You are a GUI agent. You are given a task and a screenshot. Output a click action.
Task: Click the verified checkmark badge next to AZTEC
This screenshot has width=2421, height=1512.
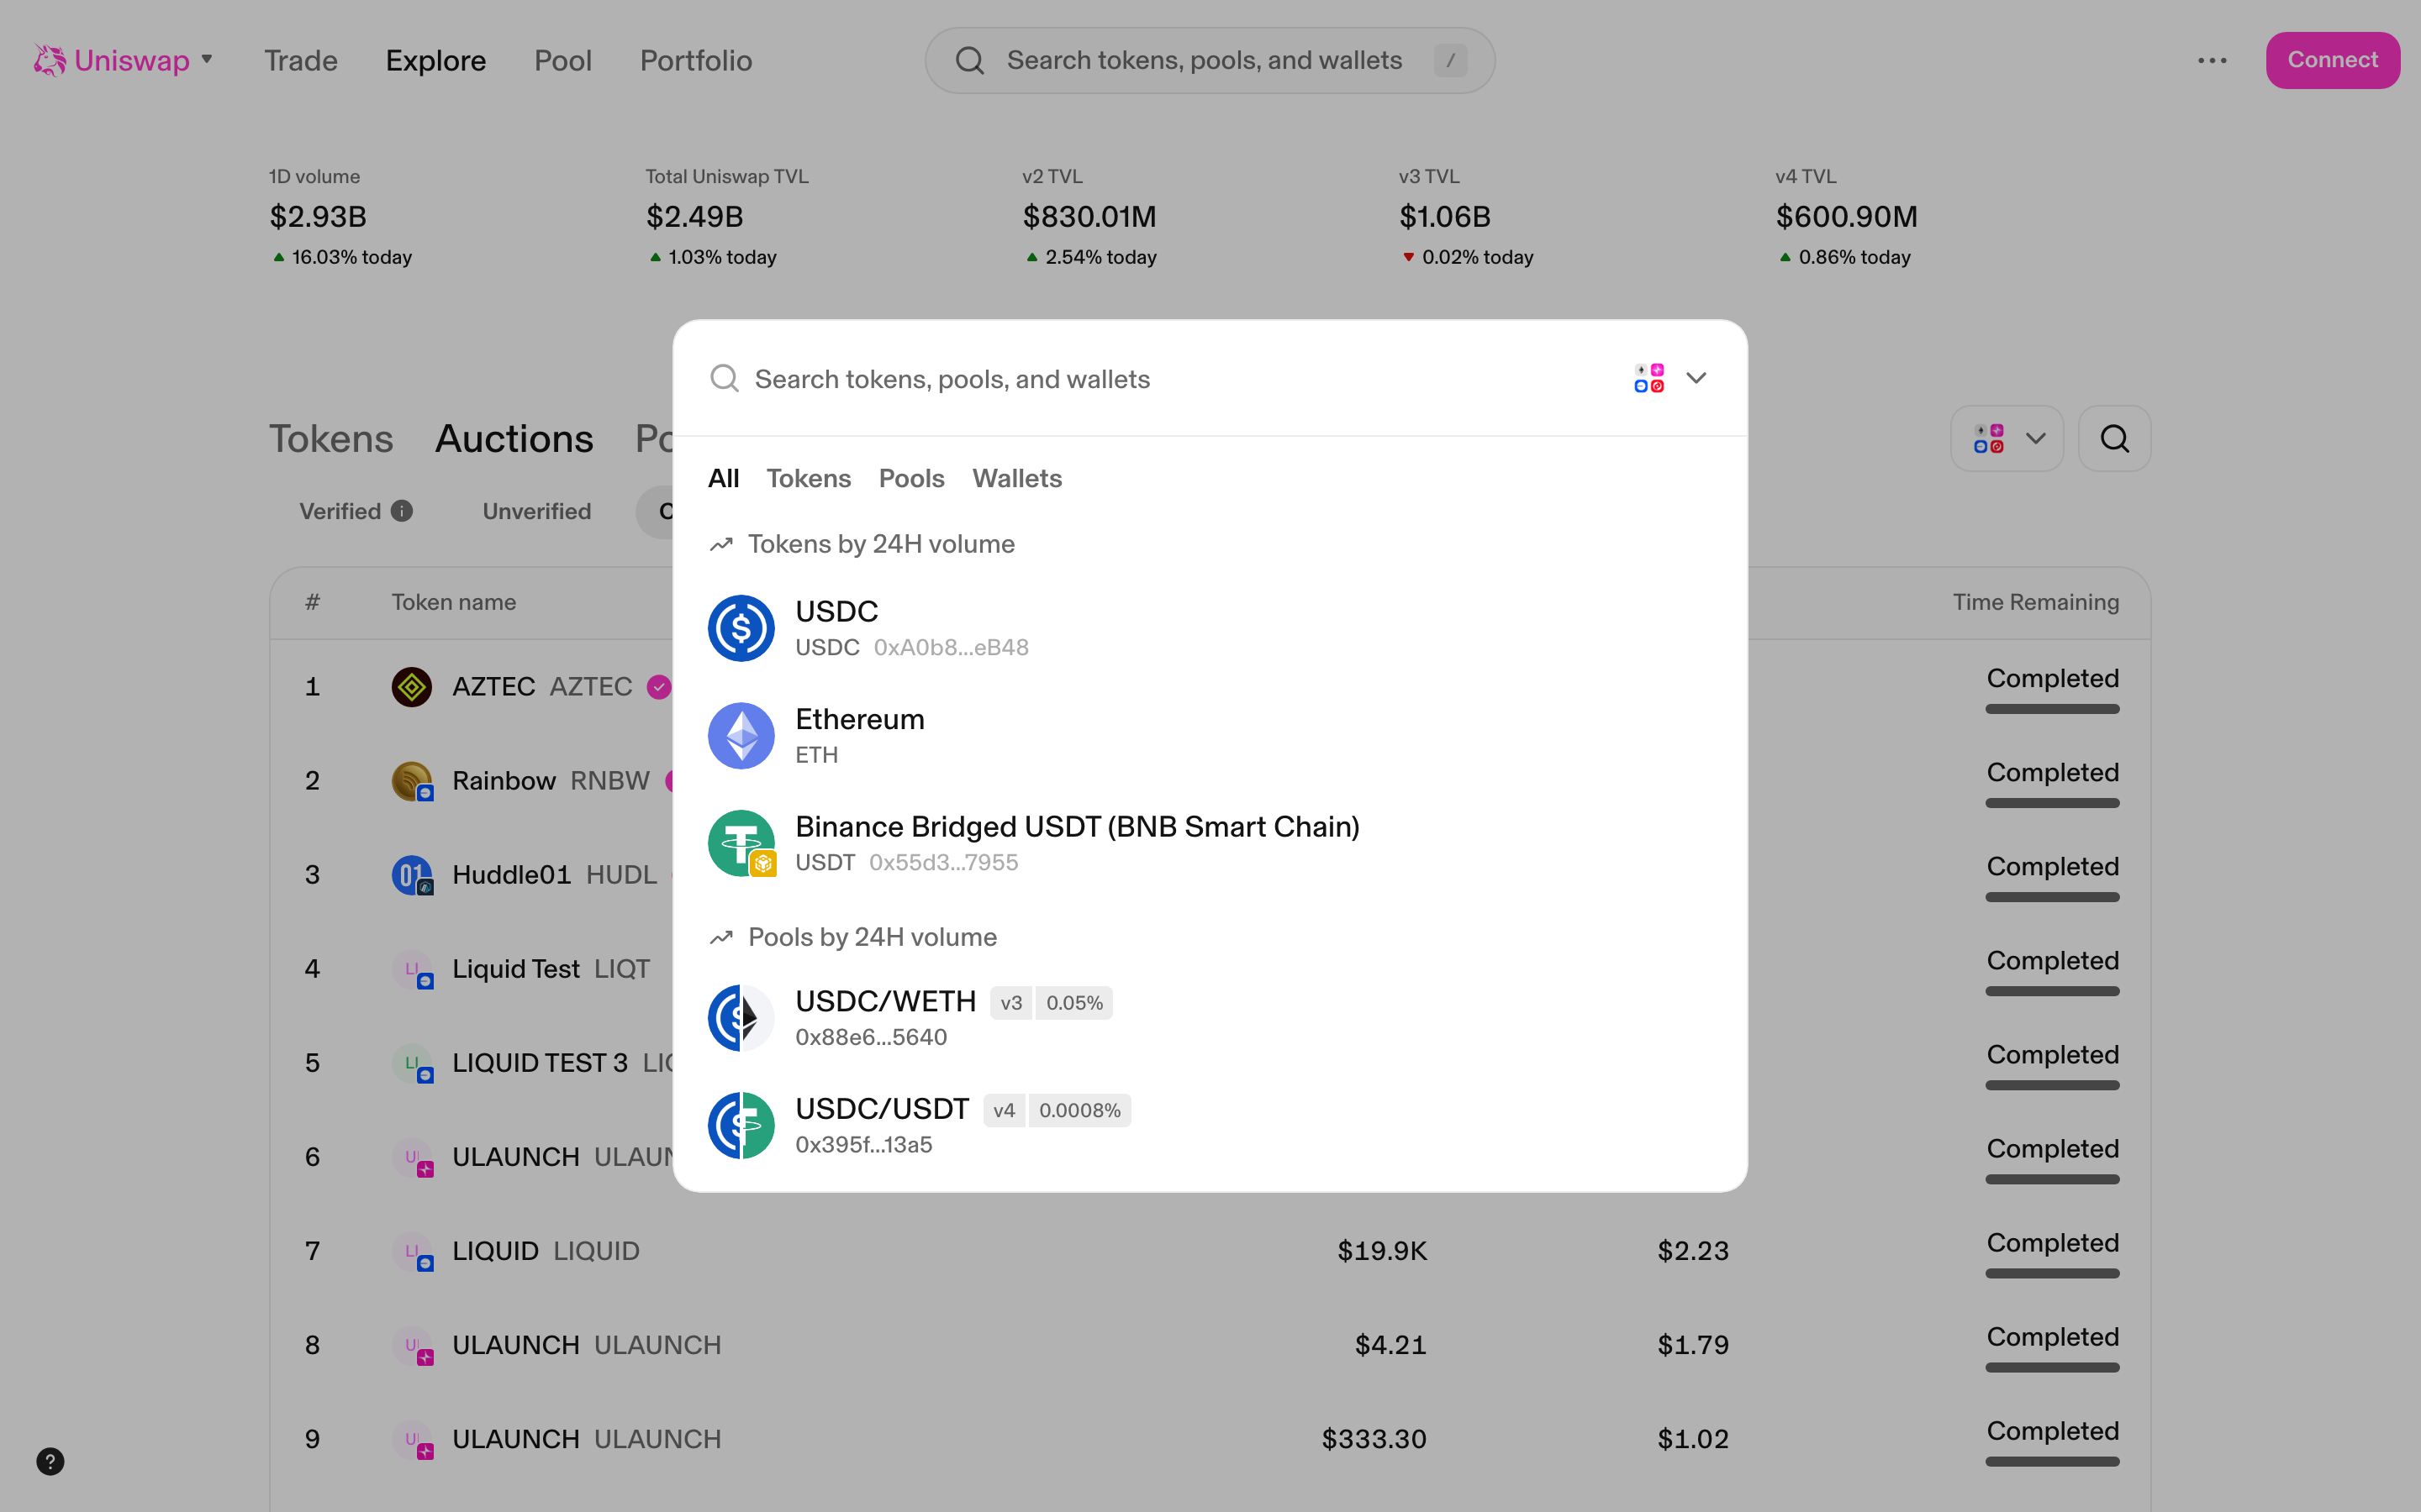pyautogui.click(x=658, y=686)
